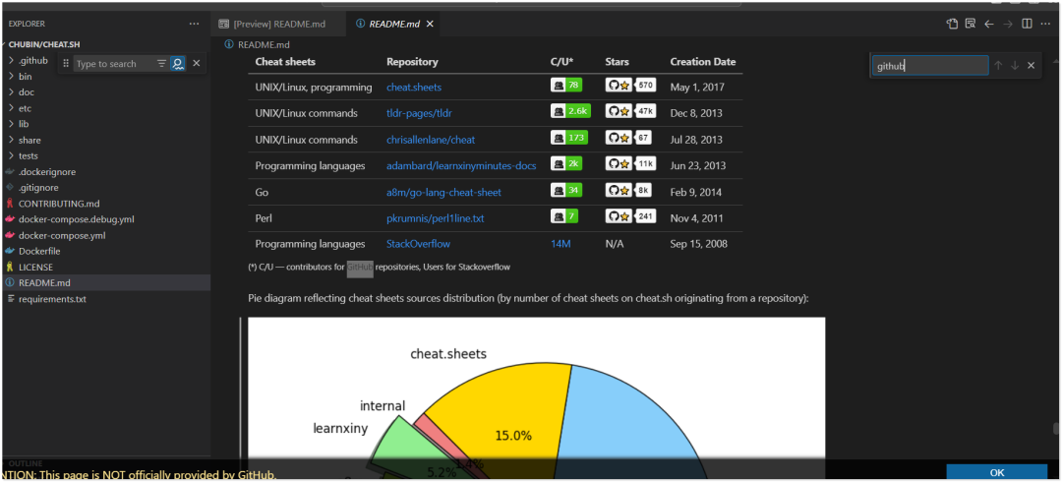Click README.md in the breadcrumb bar
The width and height of the screenshot is (1062, 482).
[x=264, y=44]
